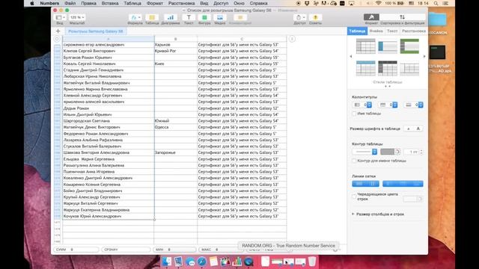Show previous table styles with left arrow
The image size is (479, 269).
click(351, 57)
